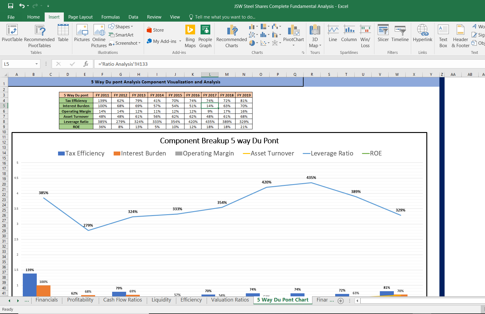Open the Profitability sheet tab

[80, 300]
